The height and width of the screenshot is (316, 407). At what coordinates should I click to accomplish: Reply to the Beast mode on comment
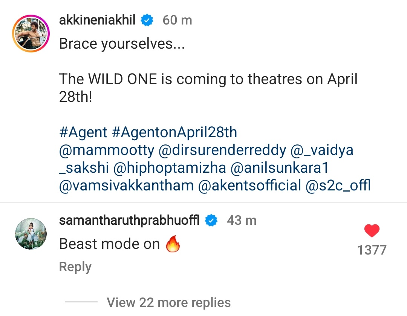75,267
